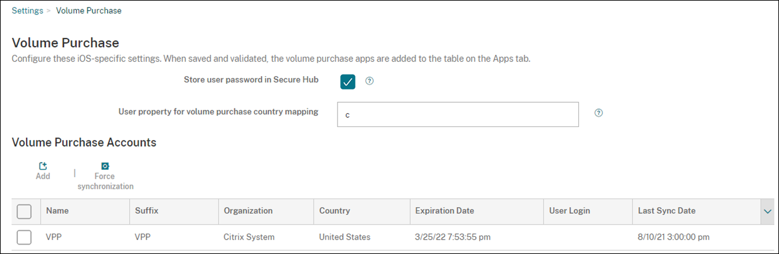Screen dimensions: 779x254
Task: Click the Volume Purchase breadcrumb
Action: tap(88, 10)
